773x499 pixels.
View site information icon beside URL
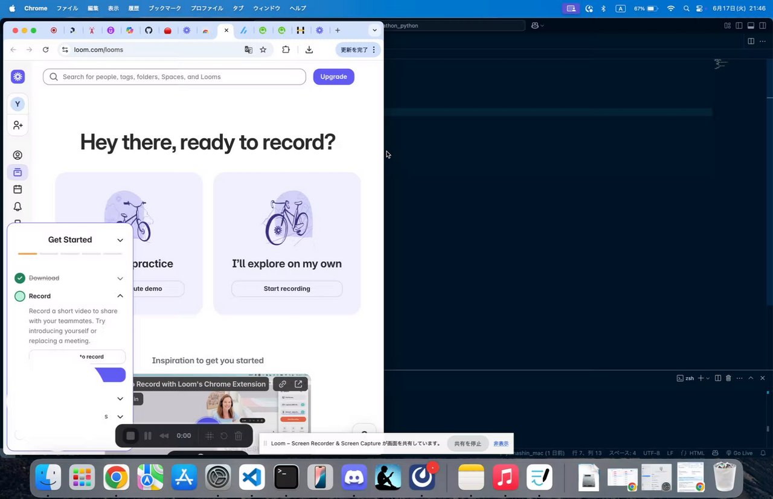(65, 49)
